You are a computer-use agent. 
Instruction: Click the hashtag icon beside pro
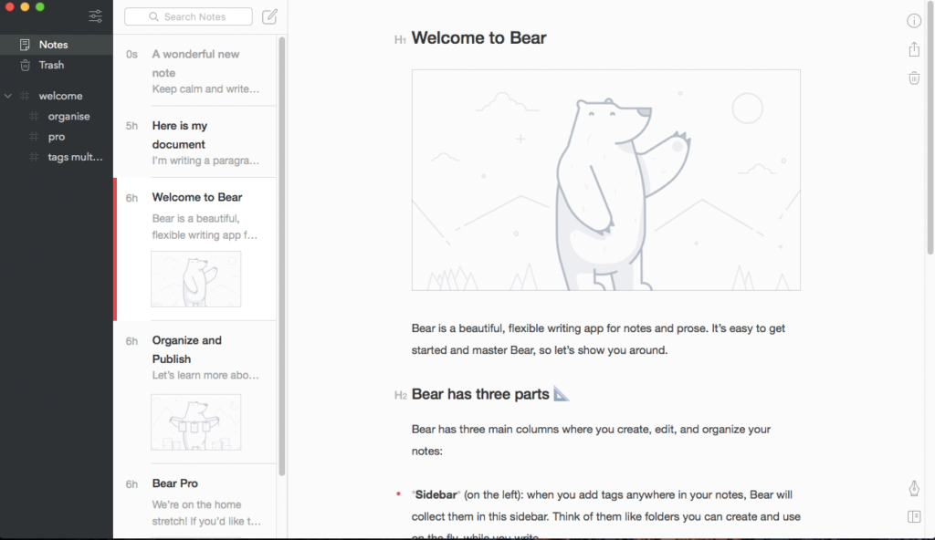pos(34,137)
